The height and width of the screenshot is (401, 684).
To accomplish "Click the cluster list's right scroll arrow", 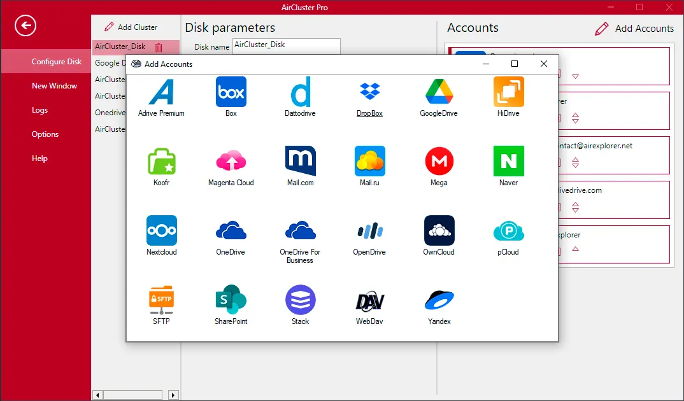I will (173, 395).
